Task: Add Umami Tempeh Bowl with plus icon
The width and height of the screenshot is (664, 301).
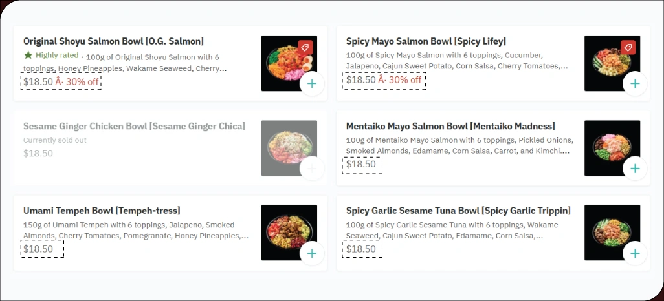Action: coord(312,253)
